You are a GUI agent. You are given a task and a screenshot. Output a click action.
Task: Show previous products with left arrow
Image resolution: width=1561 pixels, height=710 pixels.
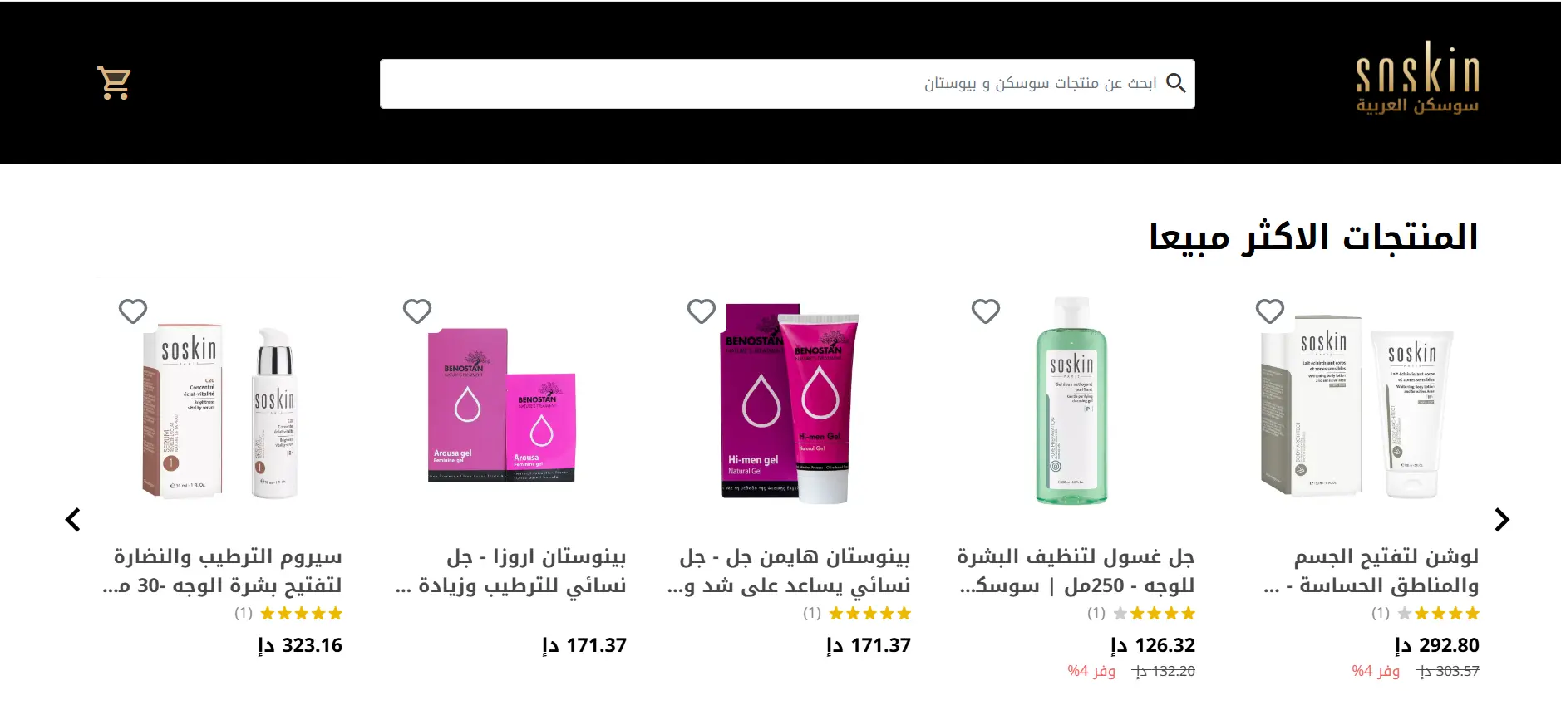click(x=73, y=520)
